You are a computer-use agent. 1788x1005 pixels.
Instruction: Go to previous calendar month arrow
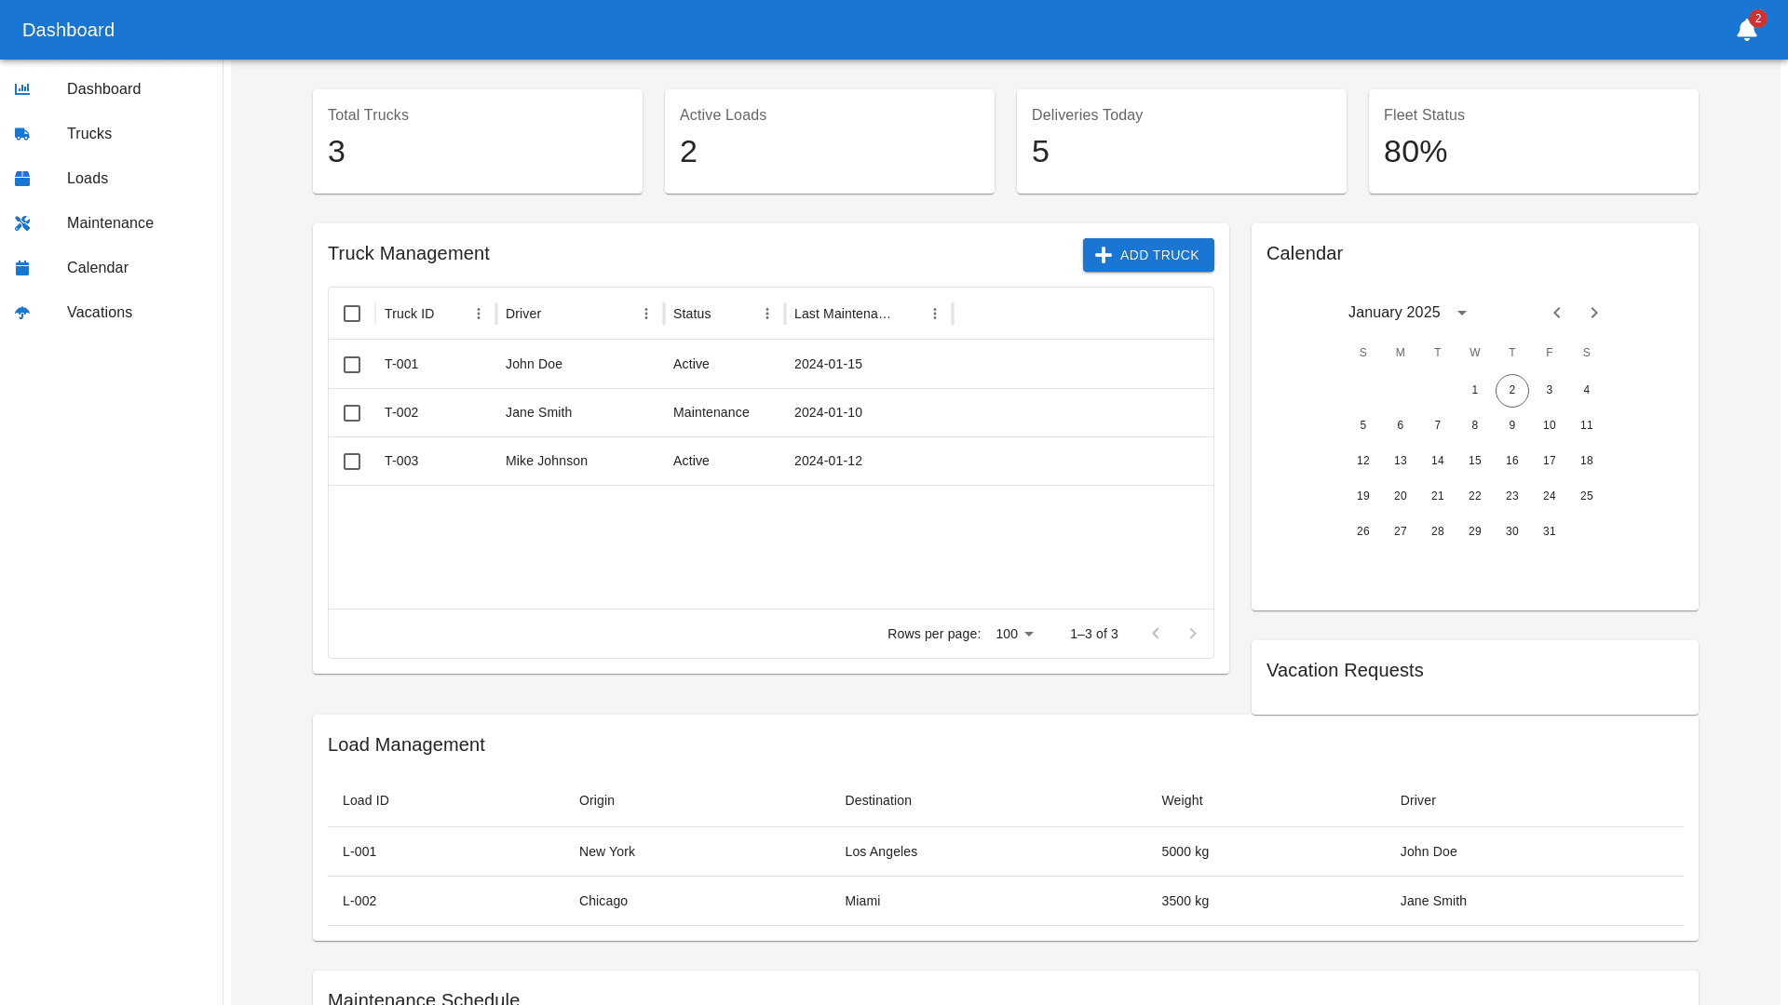(1557, 313)
